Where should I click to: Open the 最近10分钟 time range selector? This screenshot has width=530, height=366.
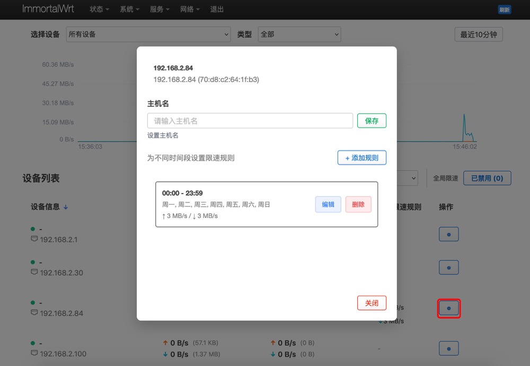[478, 34]
